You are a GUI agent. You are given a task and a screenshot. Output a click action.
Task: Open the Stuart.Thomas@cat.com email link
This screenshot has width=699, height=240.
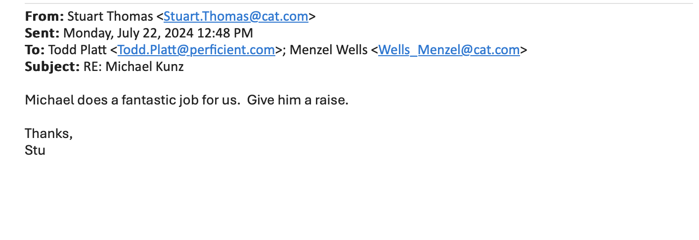click(x=236, y=16)
